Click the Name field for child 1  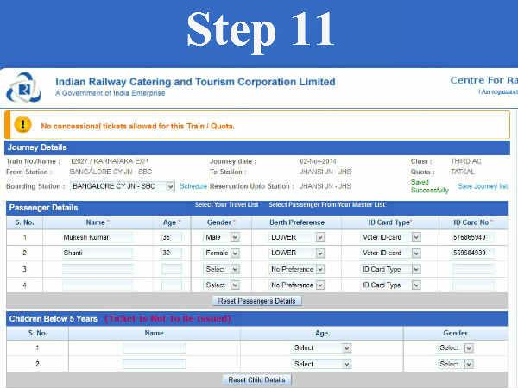click(x=154, y=348)
